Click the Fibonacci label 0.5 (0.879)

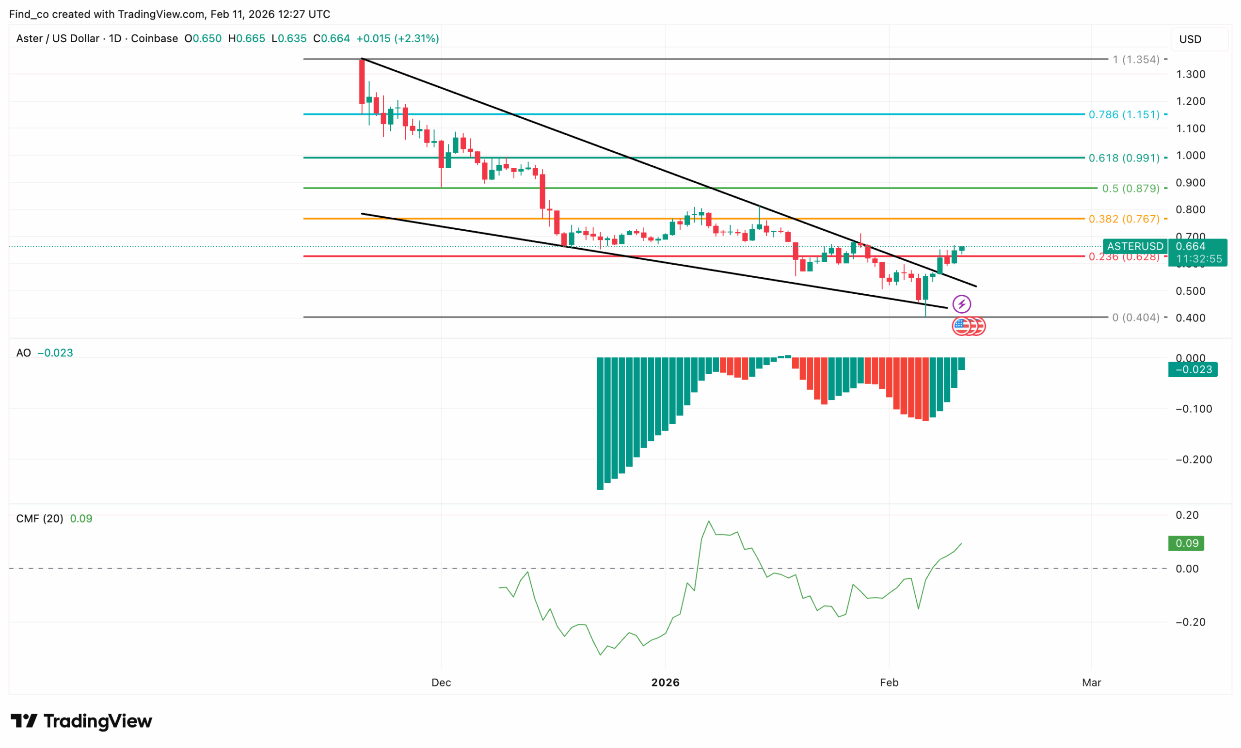click(x=1131, y=189)
